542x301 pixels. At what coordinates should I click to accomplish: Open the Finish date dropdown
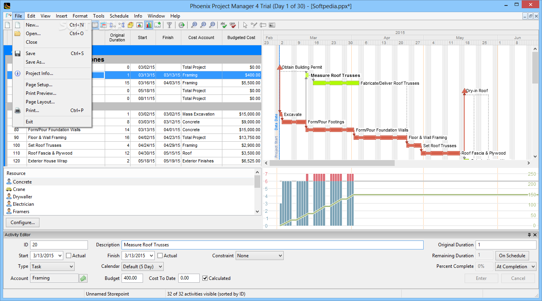[x=151, y=256]
